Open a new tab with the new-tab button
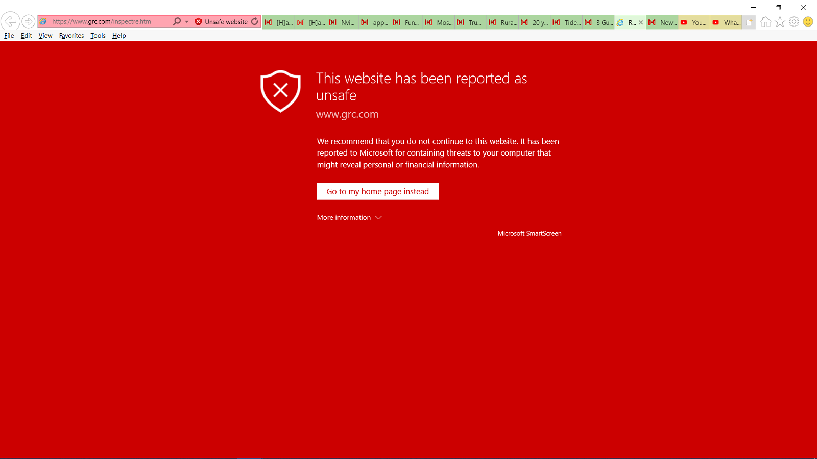This screenshot has width=817, height=459. (749, 22)
